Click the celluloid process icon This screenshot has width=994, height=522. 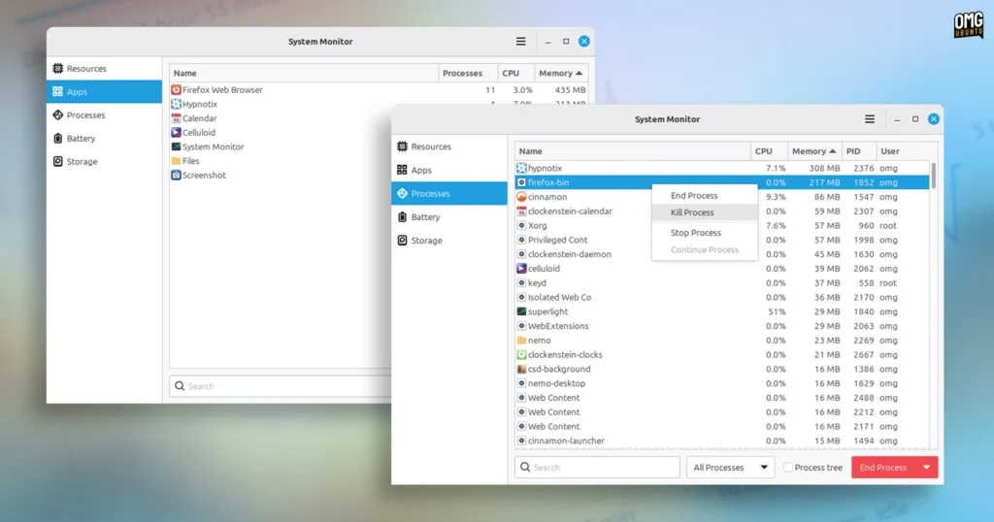click(x=521, y=269)
